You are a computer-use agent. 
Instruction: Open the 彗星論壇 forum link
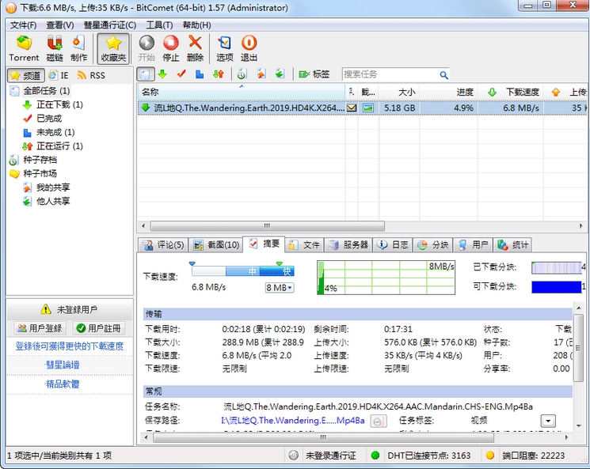click(x=62, y=365)
